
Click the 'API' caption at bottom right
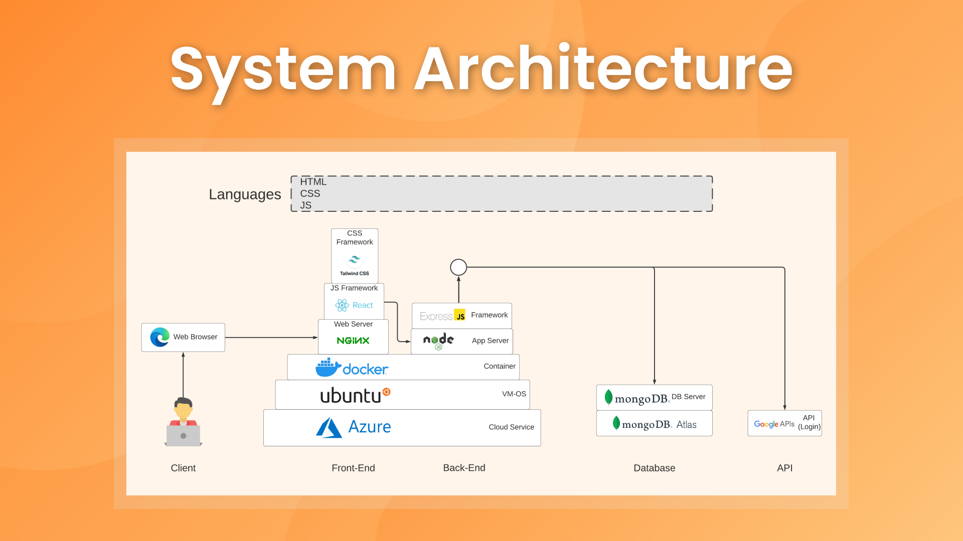point(784,468)
